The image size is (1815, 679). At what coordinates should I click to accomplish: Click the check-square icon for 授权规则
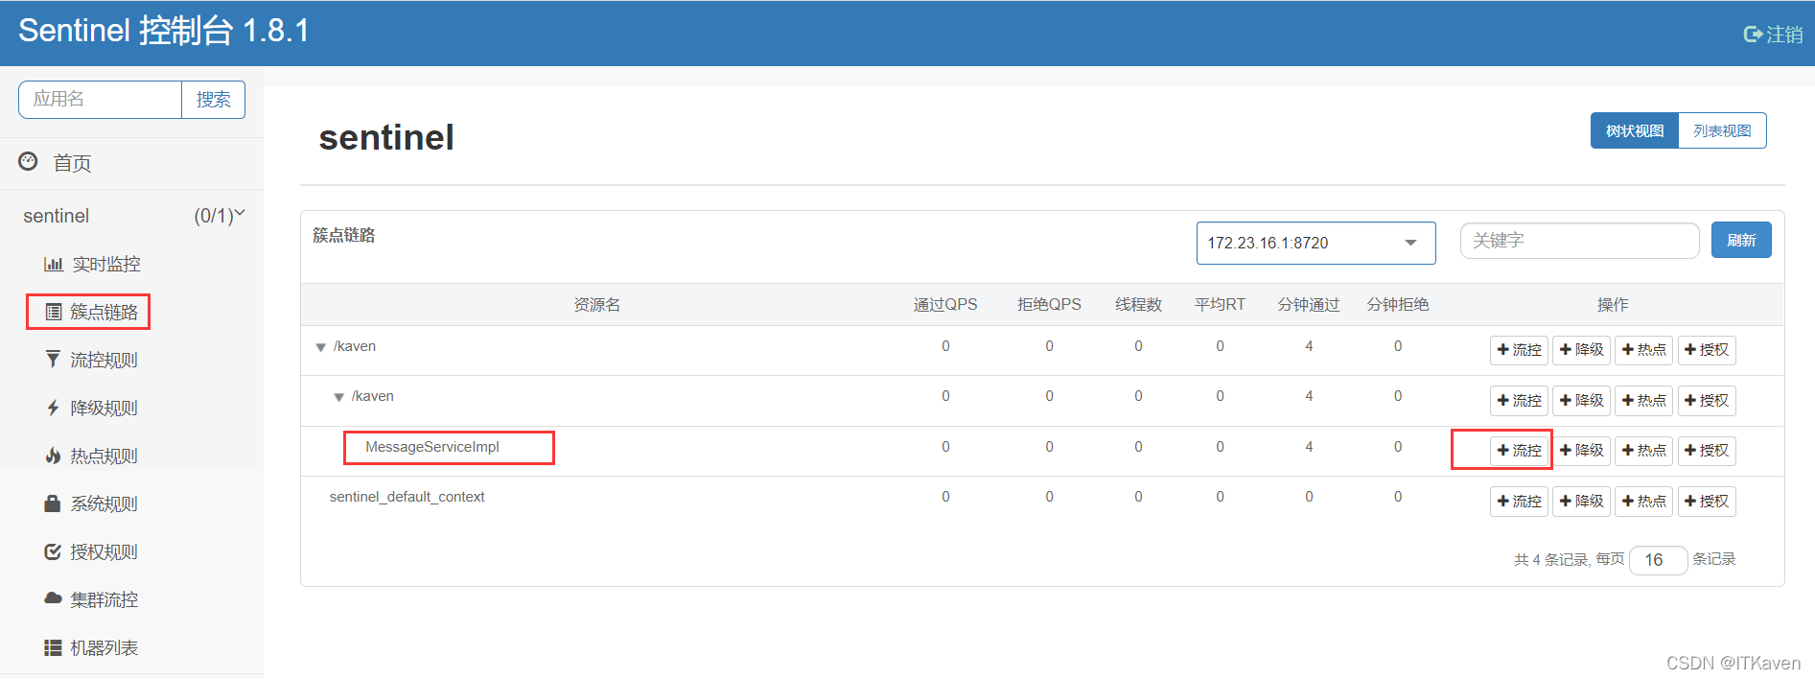coord(53,551)
